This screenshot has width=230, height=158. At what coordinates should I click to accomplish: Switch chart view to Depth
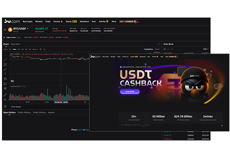pos(157,49)
